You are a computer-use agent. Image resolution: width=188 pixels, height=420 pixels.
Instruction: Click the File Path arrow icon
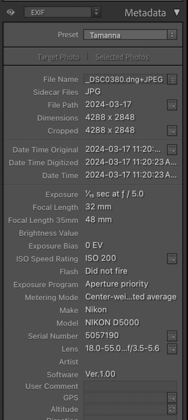[172, 105]
